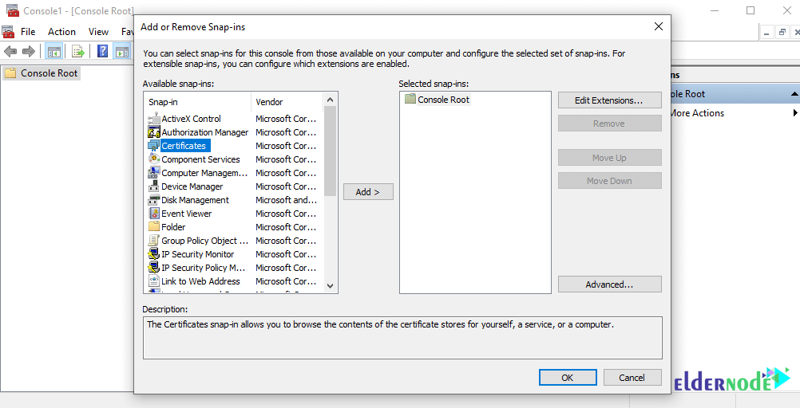This screenshot has height=408, width=800.
Task: Select the IP Security Monitor icon
Action: [x=154, y=254]
